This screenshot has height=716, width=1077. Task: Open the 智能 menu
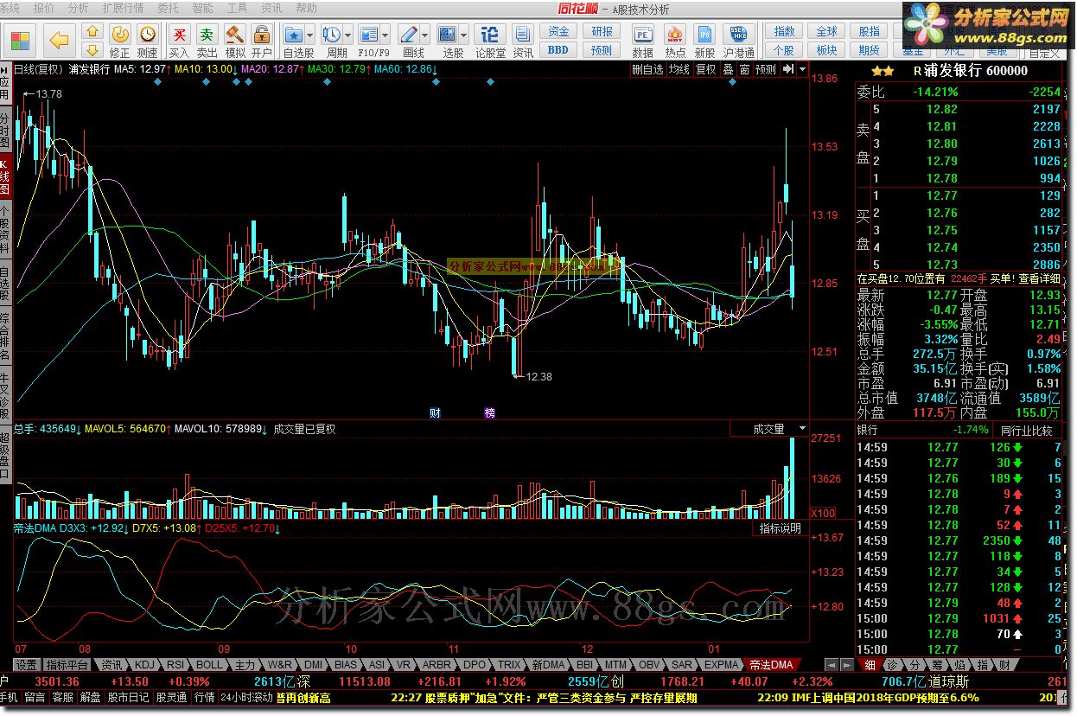coord(202,8)
